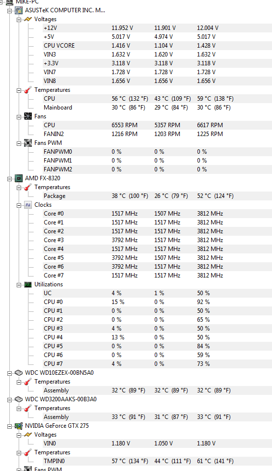Click the AMD FX-8320 processor icon
This screenshot has width=272, height=471.
tap(19, 178)
